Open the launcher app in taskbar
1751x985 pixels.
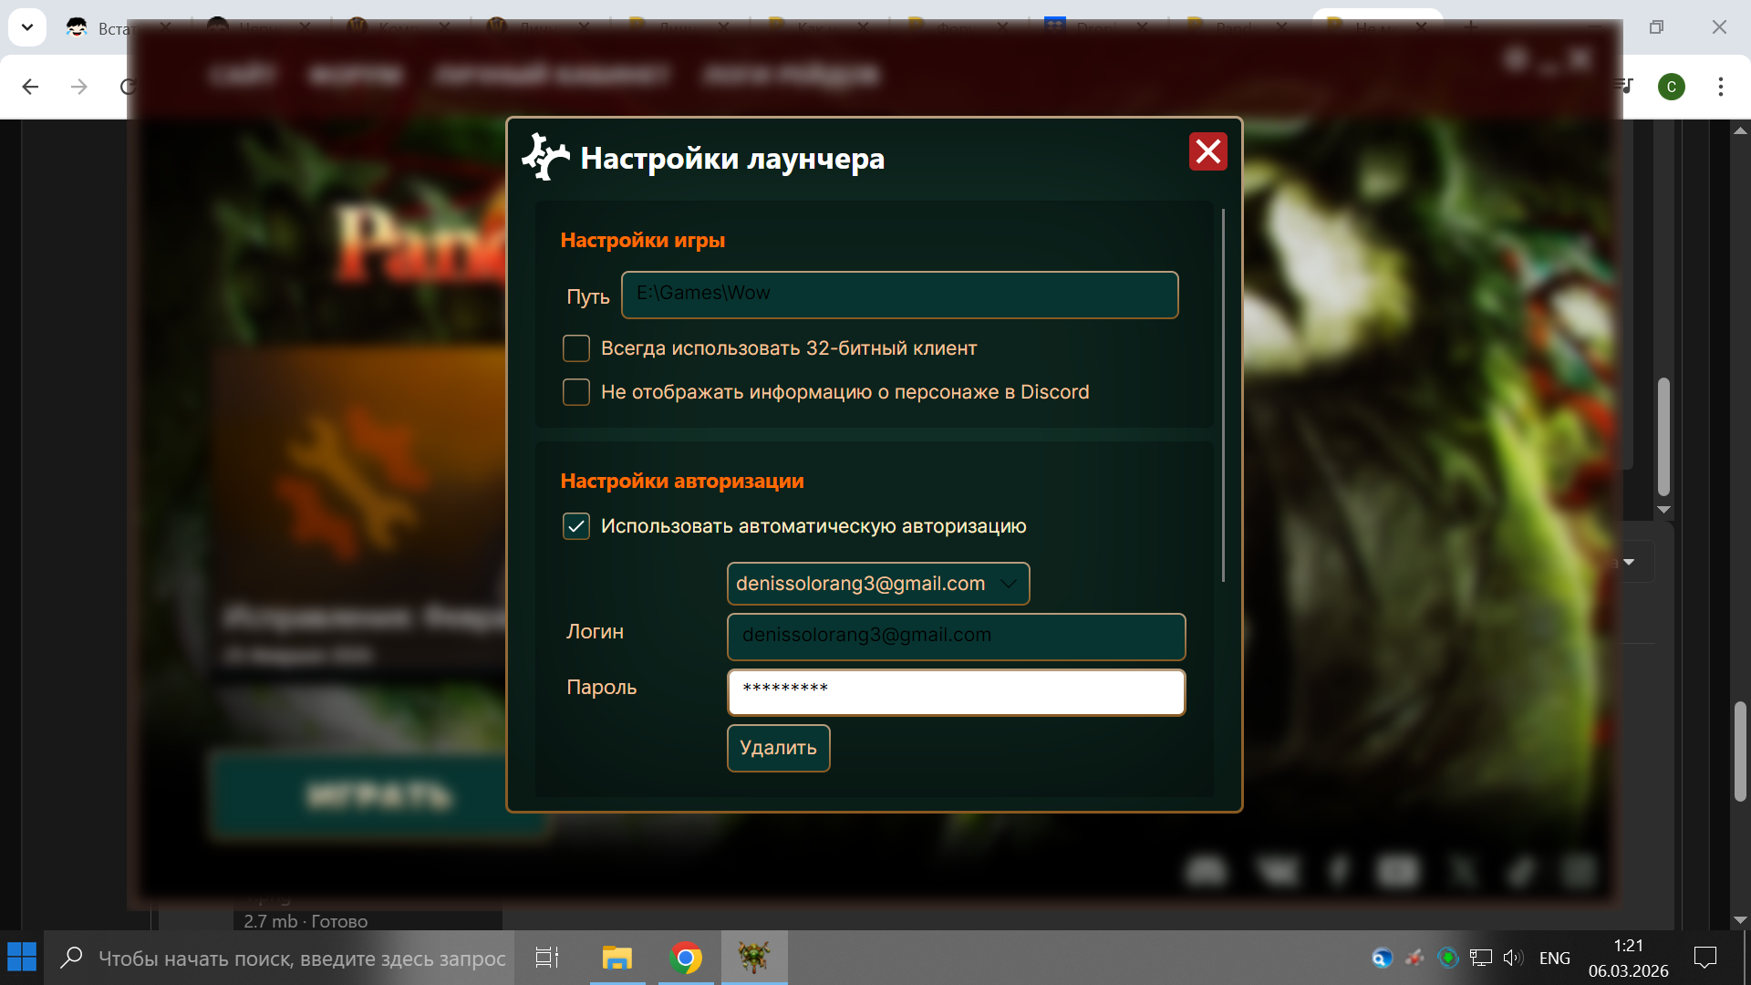point(754,957)
